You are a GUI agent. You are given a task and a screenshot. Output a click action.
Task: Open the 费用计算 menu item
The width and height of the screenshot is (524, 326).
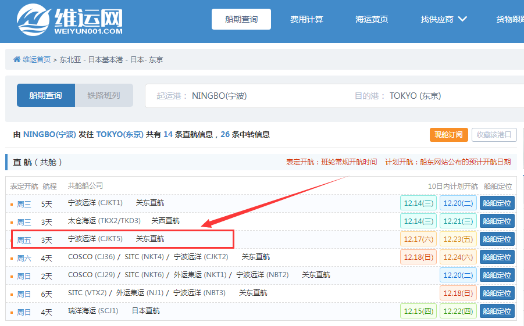[306, 19]
